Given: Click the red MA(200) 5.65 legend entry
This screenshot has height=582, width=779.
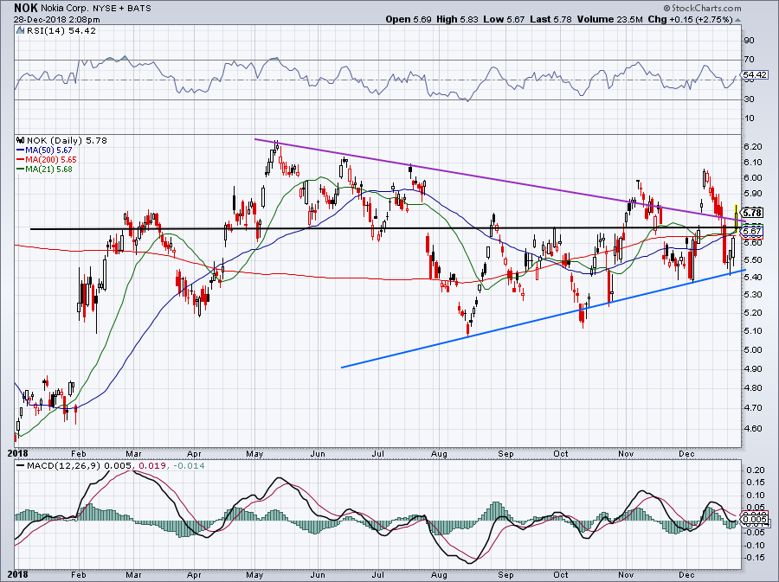Looking at the screenshot, I should 47,160.
